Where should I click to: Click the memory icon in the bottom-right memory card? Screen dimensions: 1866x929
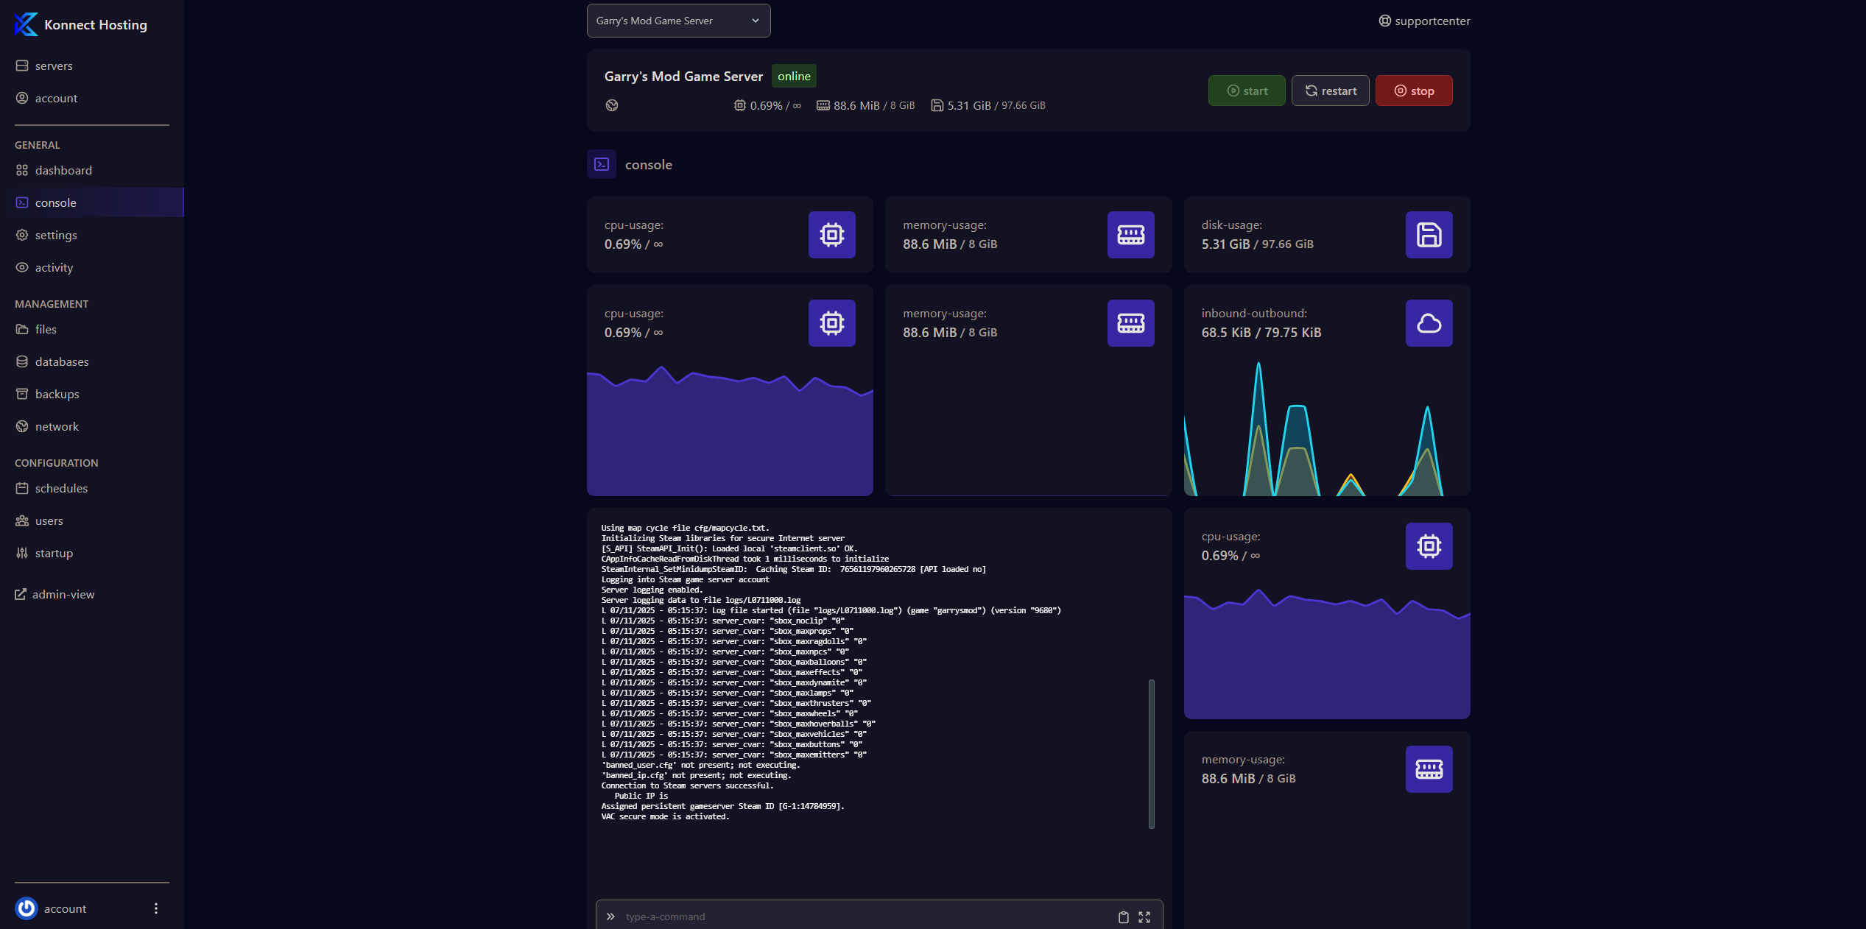click(1429, 769)
